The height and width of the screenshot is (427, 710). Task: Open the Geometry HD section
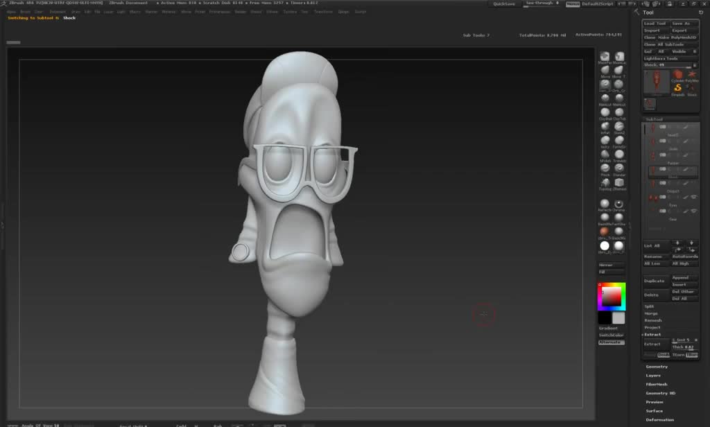pyautogui.click(x=660, y=393)
